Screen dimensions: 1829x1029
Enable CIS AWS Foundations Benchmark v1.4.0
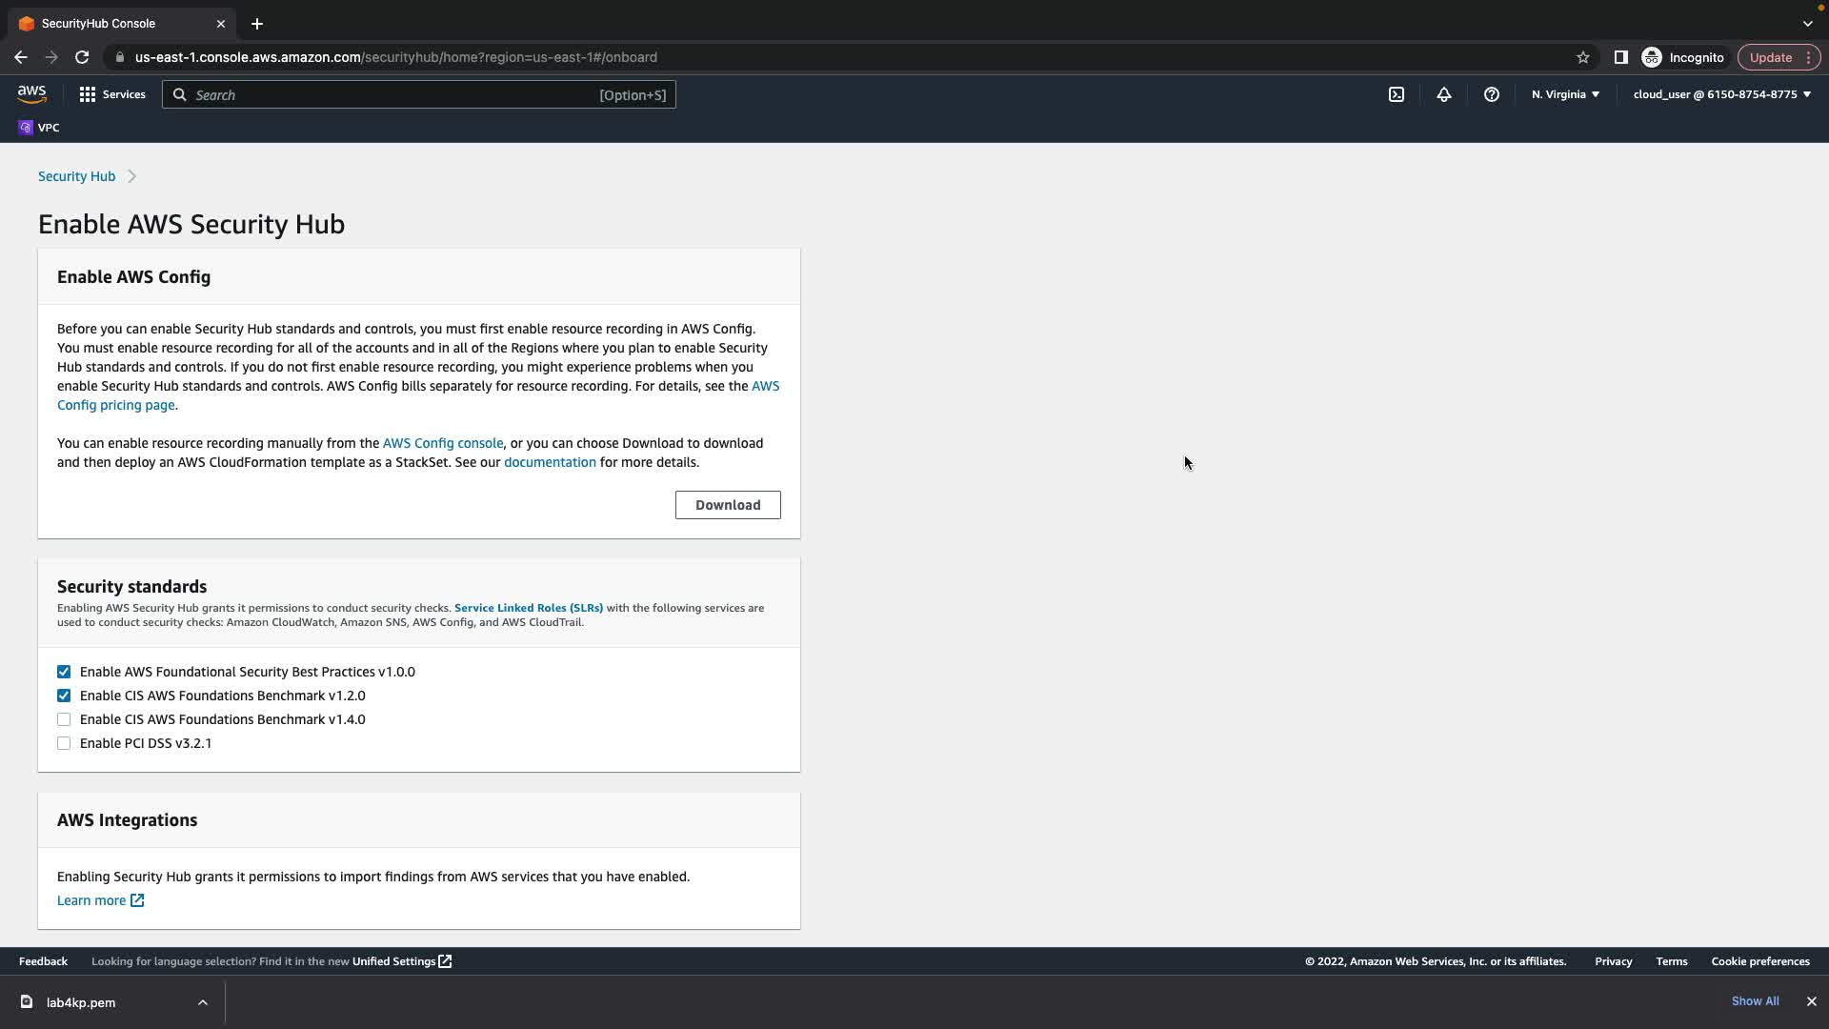click(x=64, y=719)
